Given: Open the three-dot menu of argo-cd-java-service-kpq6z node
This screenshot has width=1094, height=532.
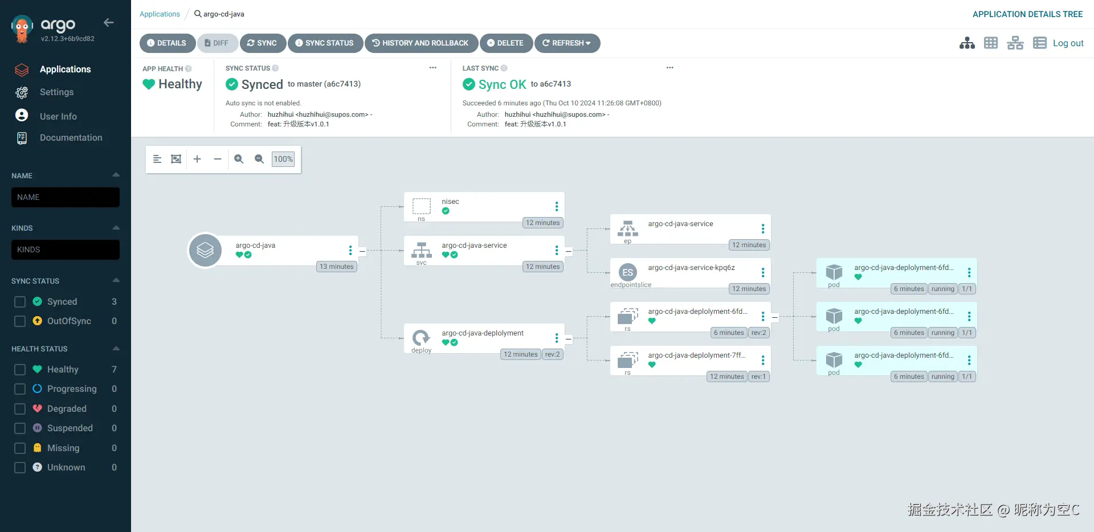Looking at the screenshot, I should click(x=763, y=273).
